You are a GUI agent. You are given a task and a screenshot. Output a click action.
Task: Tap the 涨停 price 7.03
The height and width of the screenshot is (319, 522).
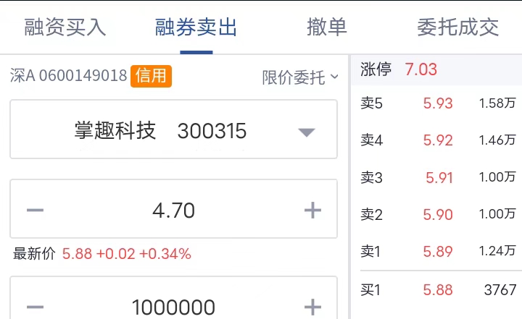(x=420, y=69)
